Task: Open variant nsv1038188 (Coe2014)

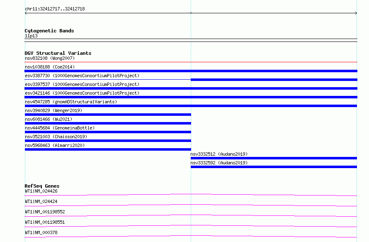Action: (x=50, y=67)
